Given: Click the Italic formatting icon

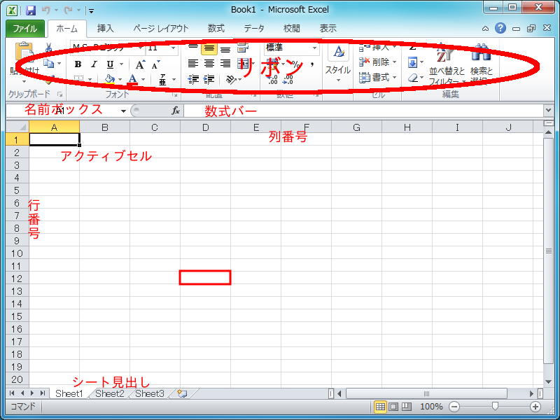Looking at the screenshot, I should 94,64.
